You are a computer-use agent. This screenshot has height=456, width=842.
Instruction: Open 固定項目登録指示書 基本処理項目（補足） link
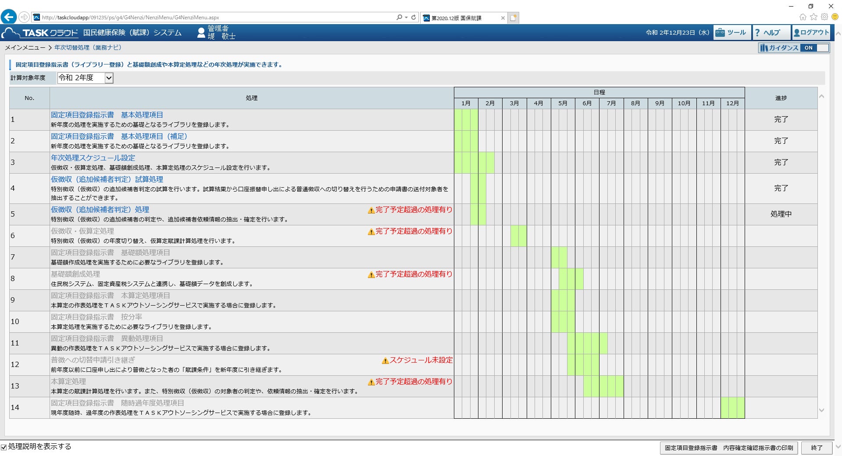tap(119, 136)
